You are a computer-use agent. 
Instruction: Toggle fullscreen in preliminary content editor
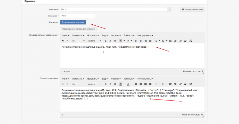pyautogui.click(x=191, y=41)
